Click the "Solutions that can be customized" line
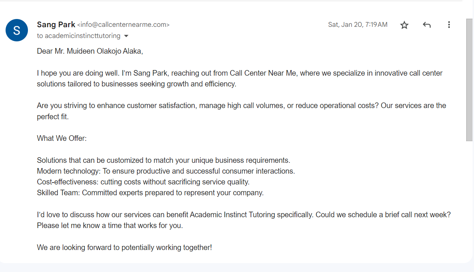 click(x=163, y=160)
